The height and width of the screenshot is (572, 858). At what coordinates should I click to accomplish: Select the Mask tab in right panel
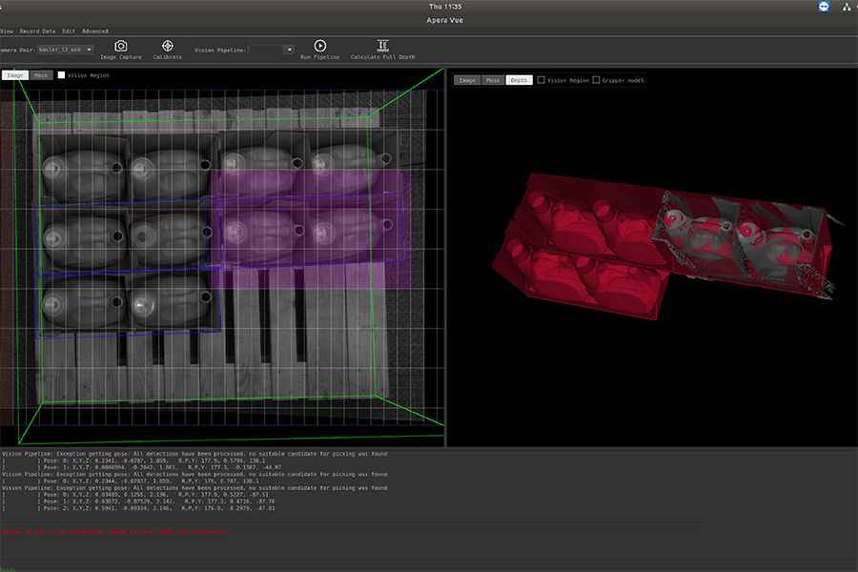tap(493, 80)
